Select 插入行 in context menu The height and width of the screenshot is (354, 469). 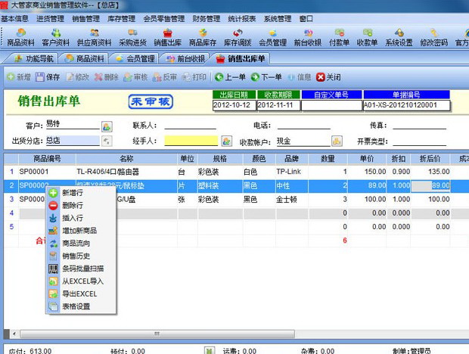coord(81,218)
